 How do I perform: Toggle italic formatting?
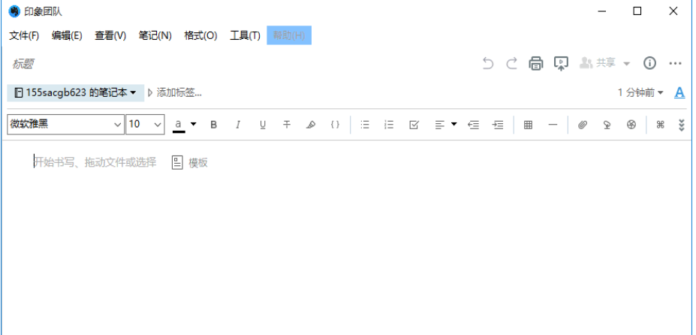tap(238, 125)
